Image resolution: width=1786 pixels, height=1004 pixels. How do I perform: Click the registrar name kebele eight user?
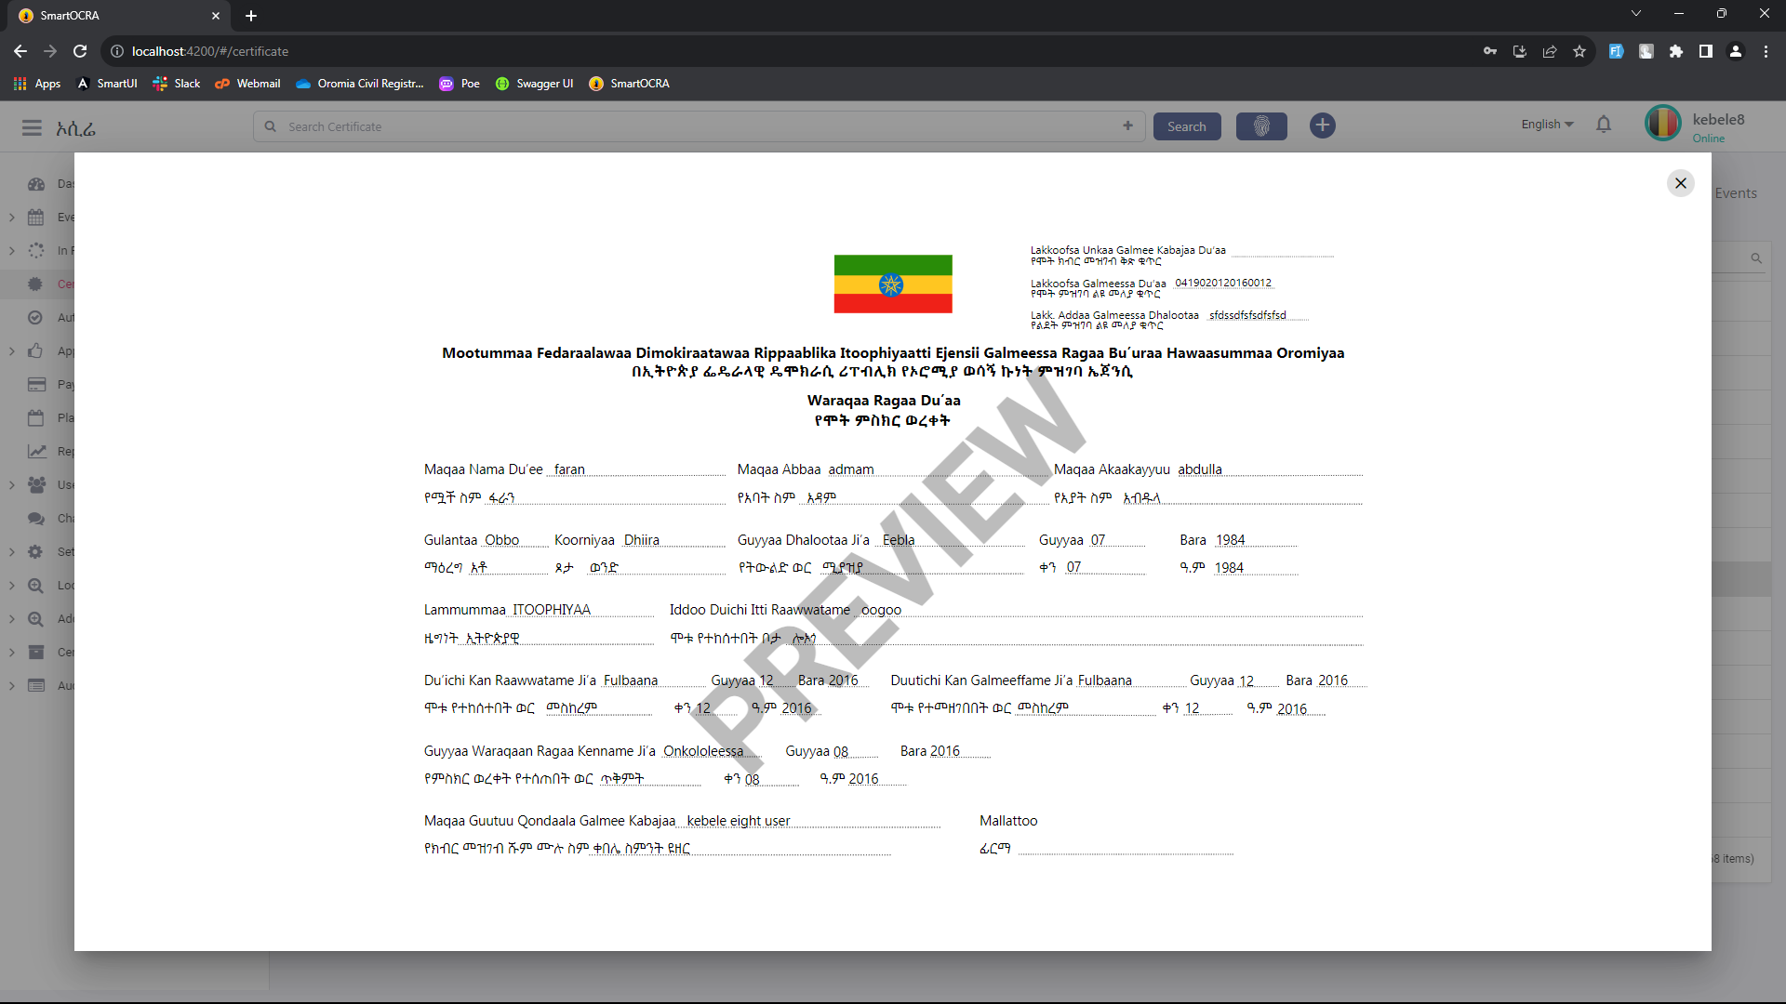point(738,821)
